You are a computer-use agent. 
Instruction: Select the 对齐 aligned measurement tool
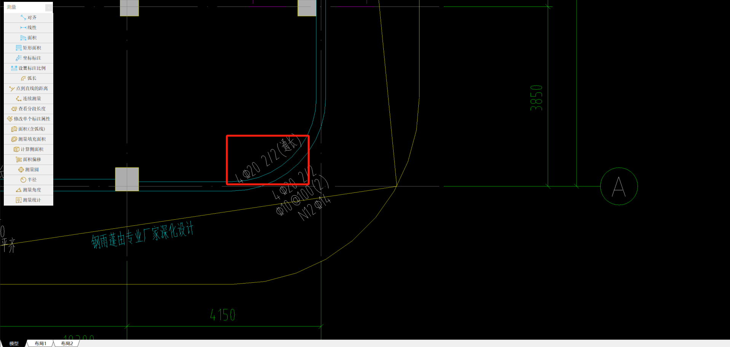pyautogui.click(x=29, y=17)
